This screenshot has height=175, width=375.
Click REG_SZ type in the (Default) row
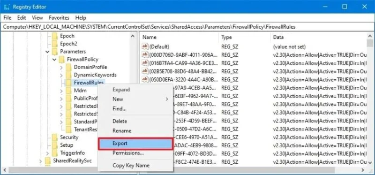[x=230, y=47]
